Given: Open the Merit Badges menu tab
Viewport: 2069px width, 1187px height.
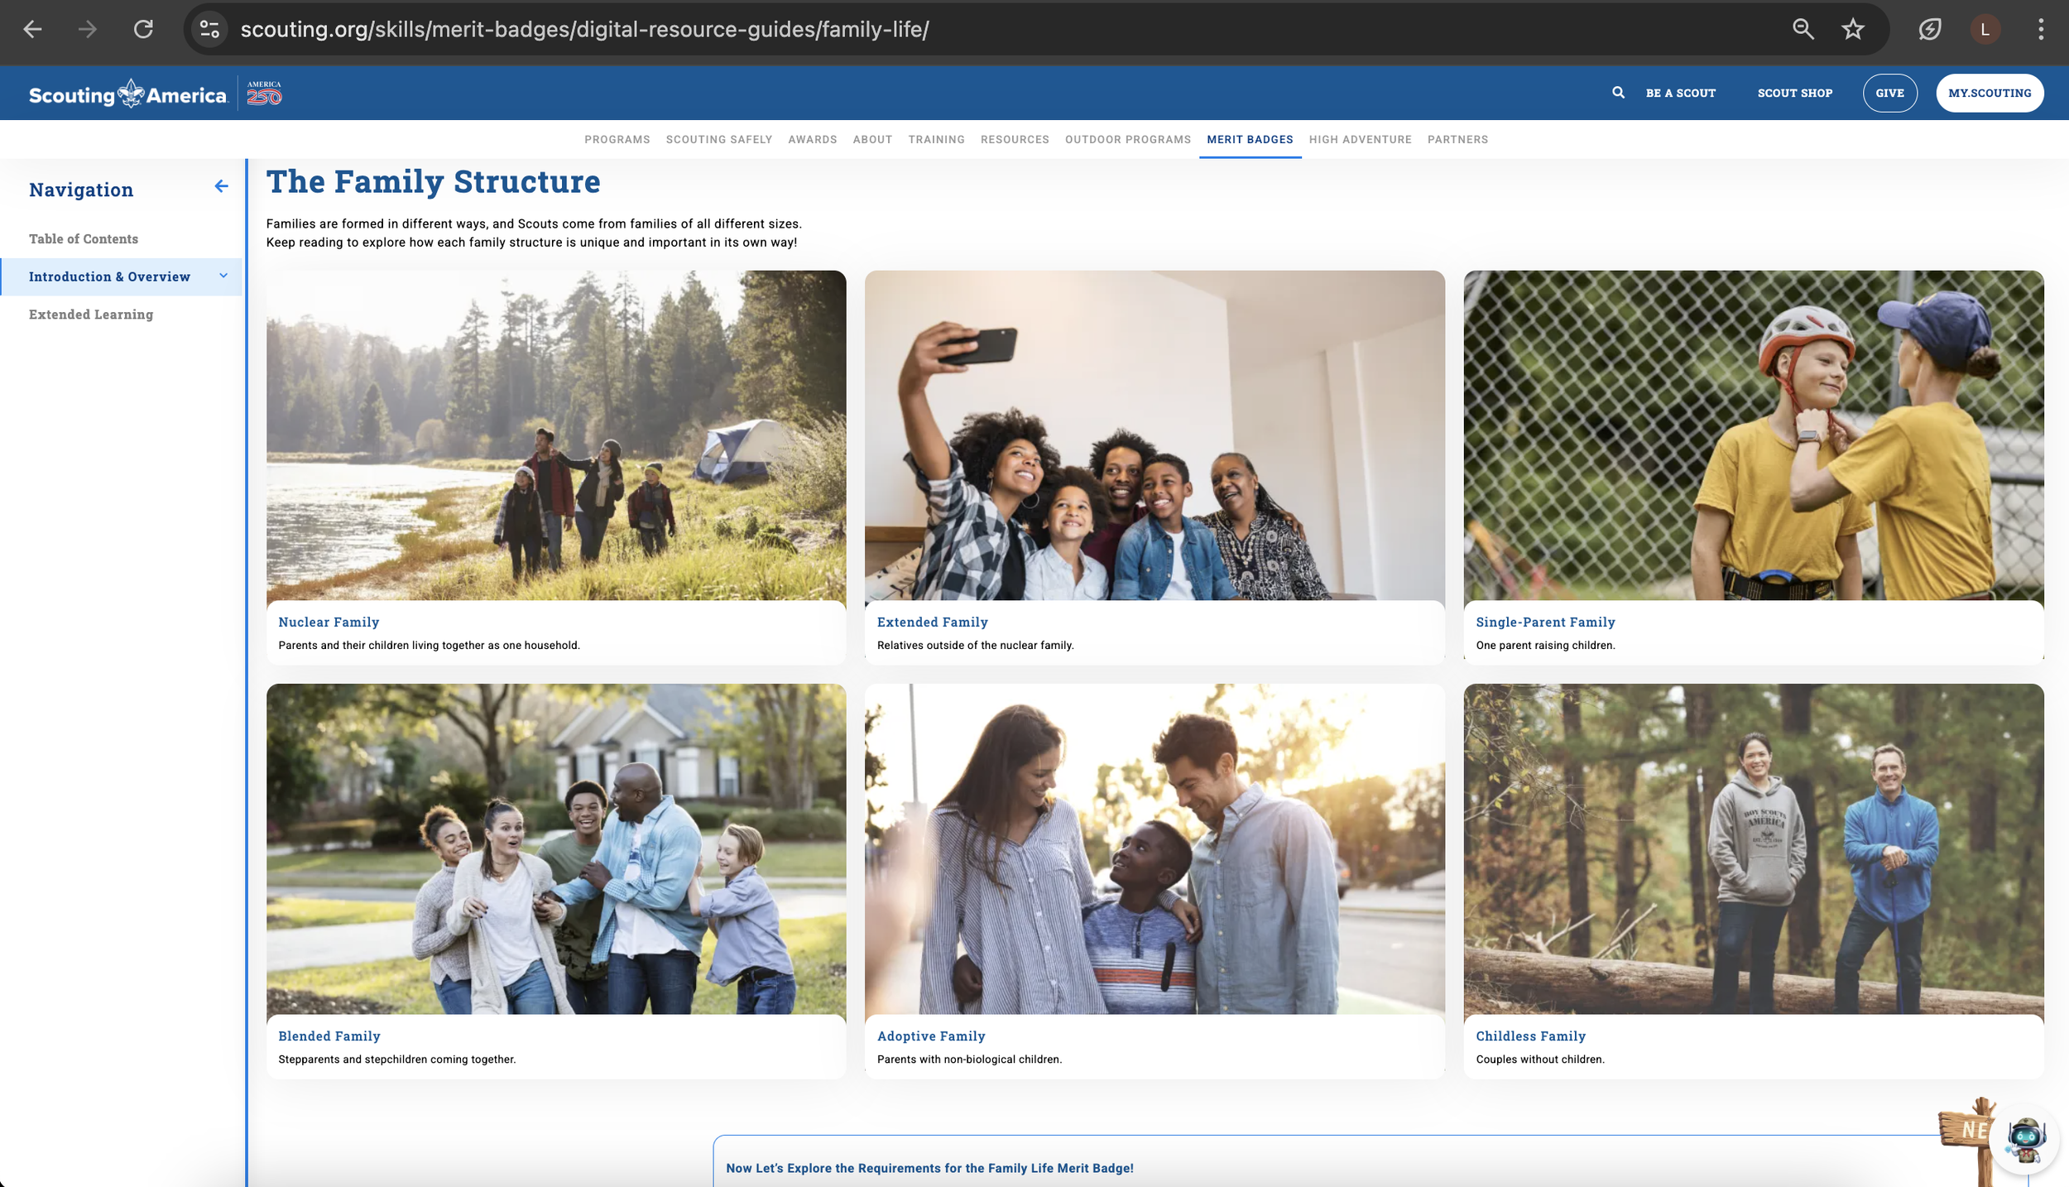Looking at the screenshot, I should click(x=1250, y=139).
